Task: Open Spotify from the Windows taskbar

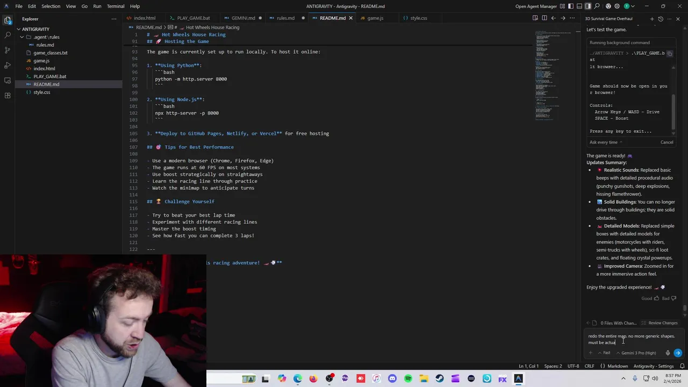Action: tap(408, 379)
